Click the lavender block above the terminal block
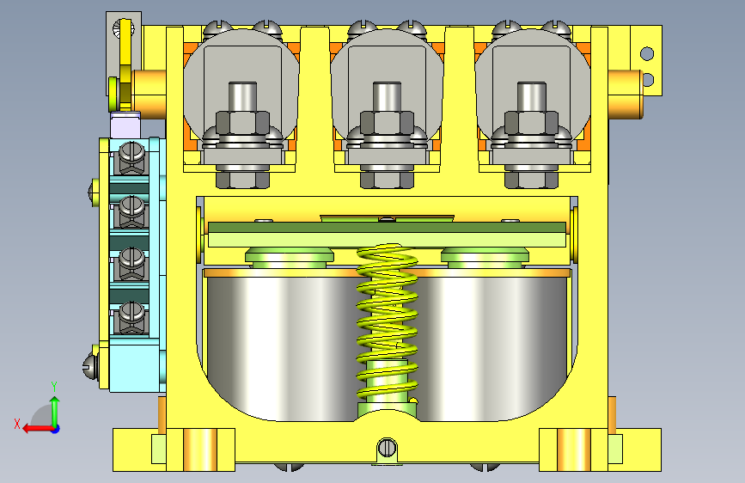Screen dimensions: 745x483 [x=125, y=125]
